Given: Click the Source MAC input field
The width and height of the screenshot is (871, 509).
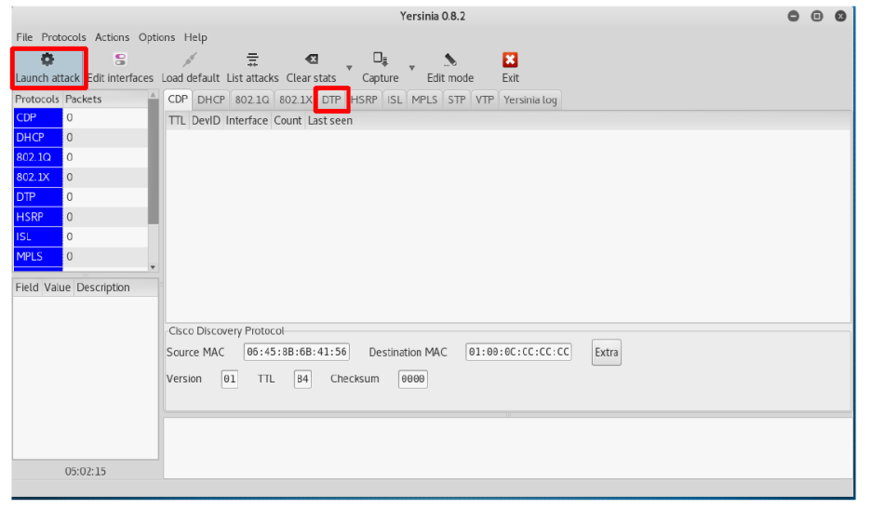Looking at the screenshot, I should 297,352.
